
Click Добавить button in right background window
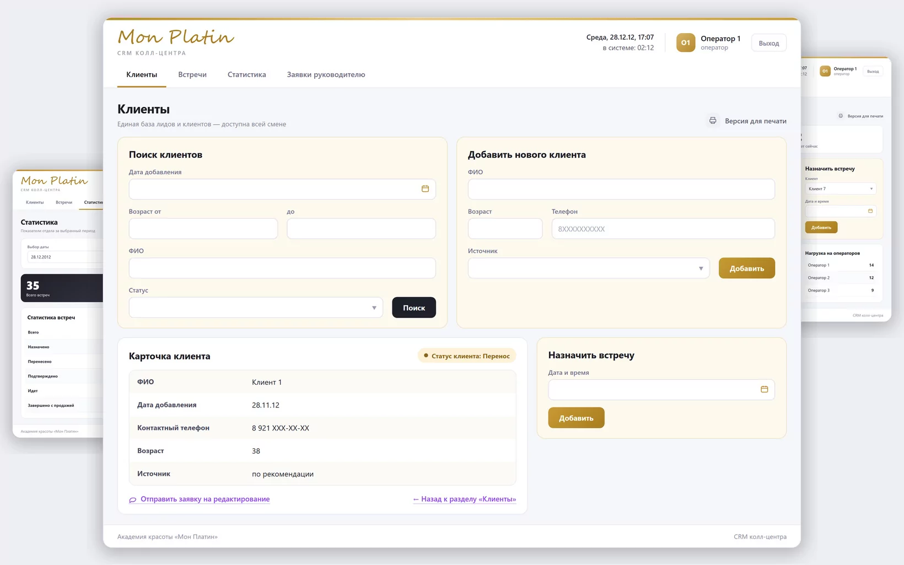click(821, 227)
